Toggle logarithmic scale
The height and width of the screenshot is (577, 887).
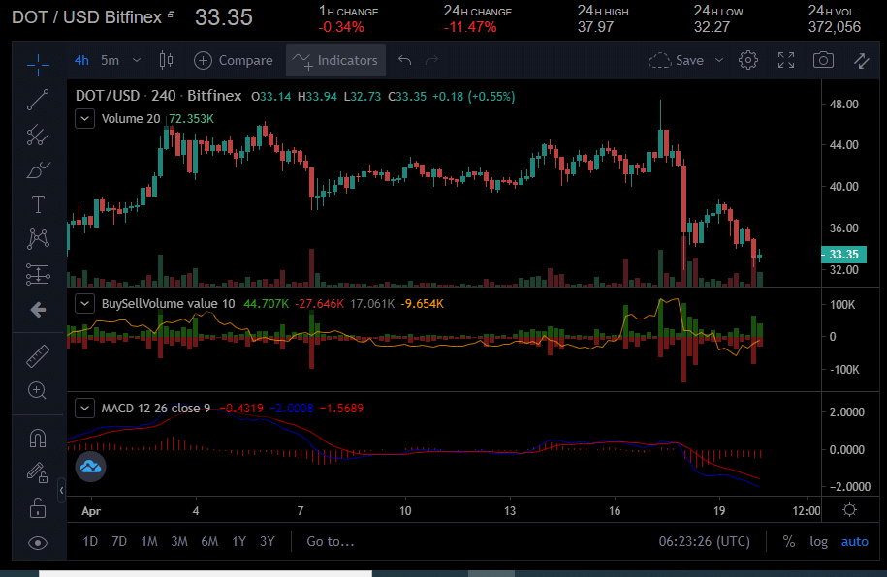pyautogui.click(x=818, y=542)
